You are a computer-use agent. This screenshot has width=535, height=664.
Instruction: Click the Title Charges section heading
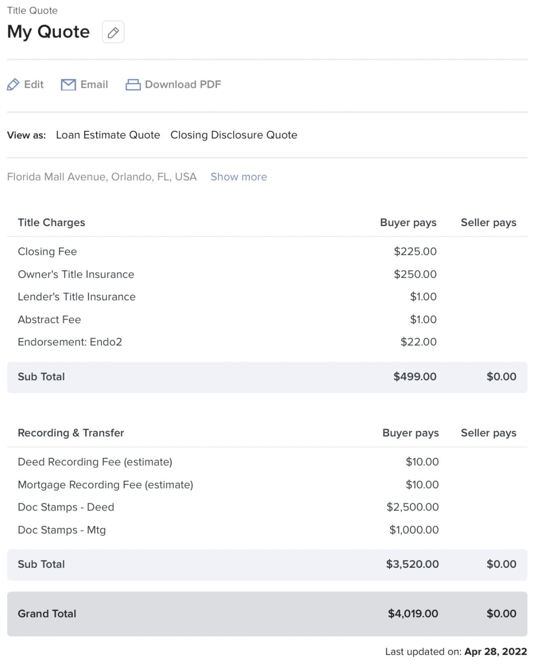(x=51, y=223)
